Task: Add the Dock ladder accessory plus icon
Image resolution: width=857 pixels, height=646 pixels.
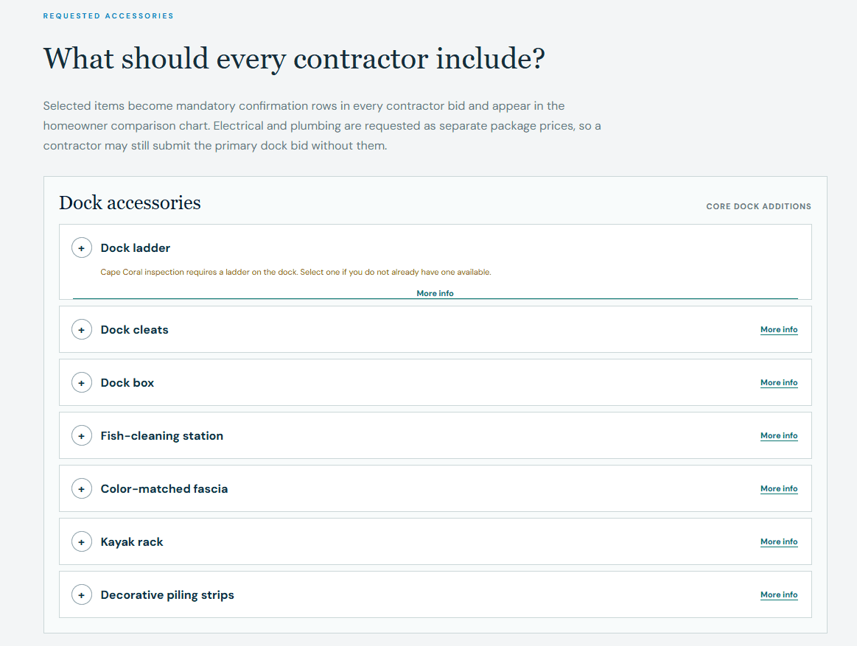Action: tap(82, 248)
